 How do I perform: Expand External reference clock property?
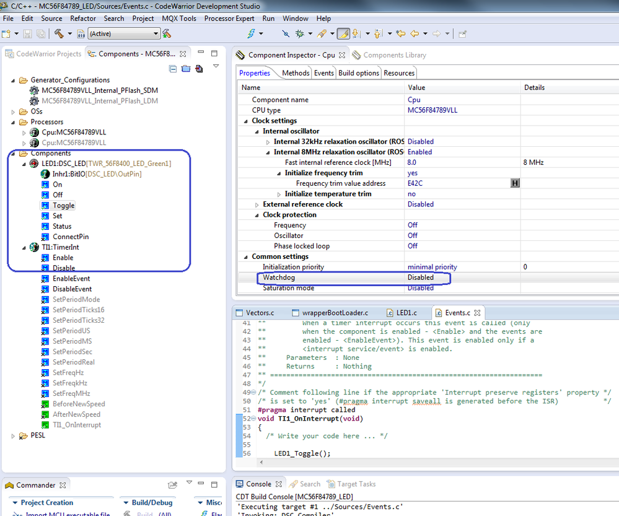[x=257, y=204]
